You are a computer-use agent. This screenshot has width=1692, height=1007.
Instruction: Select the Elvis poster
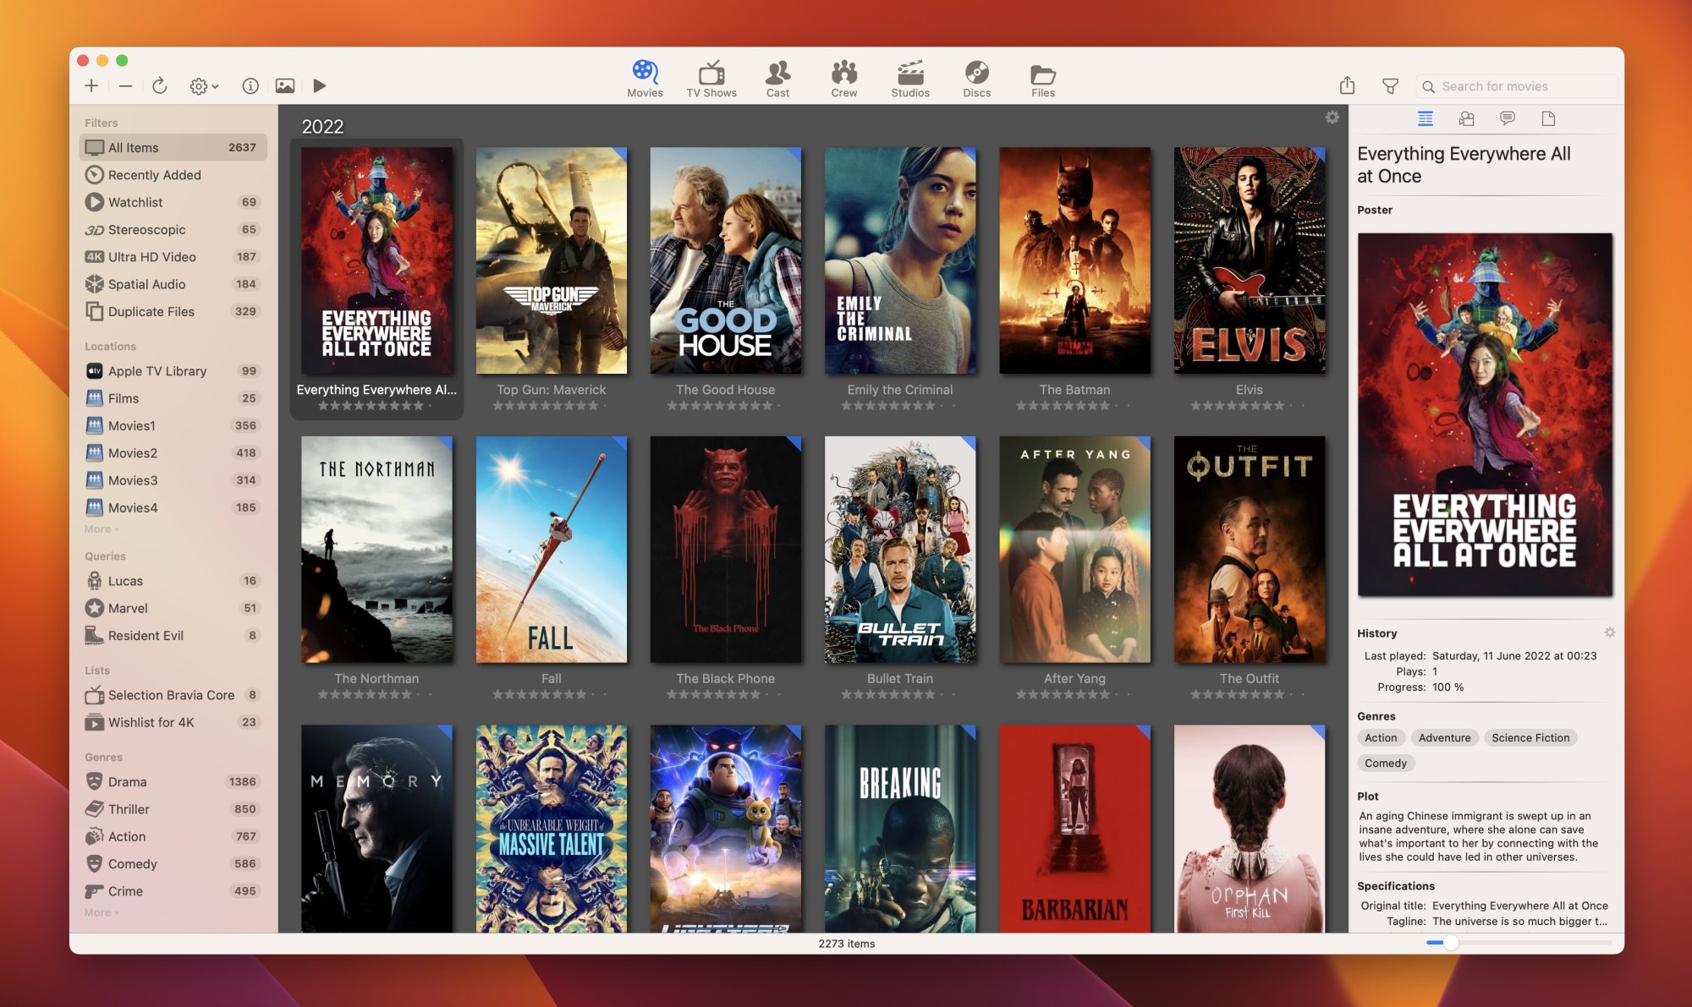point(1250,260)
